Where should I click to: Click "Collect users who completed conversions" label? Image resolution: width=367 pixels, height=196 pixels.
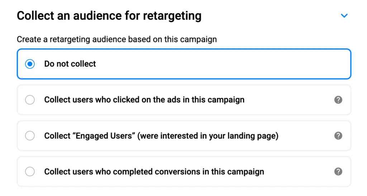pyautogui.click(x=154, y=172)
